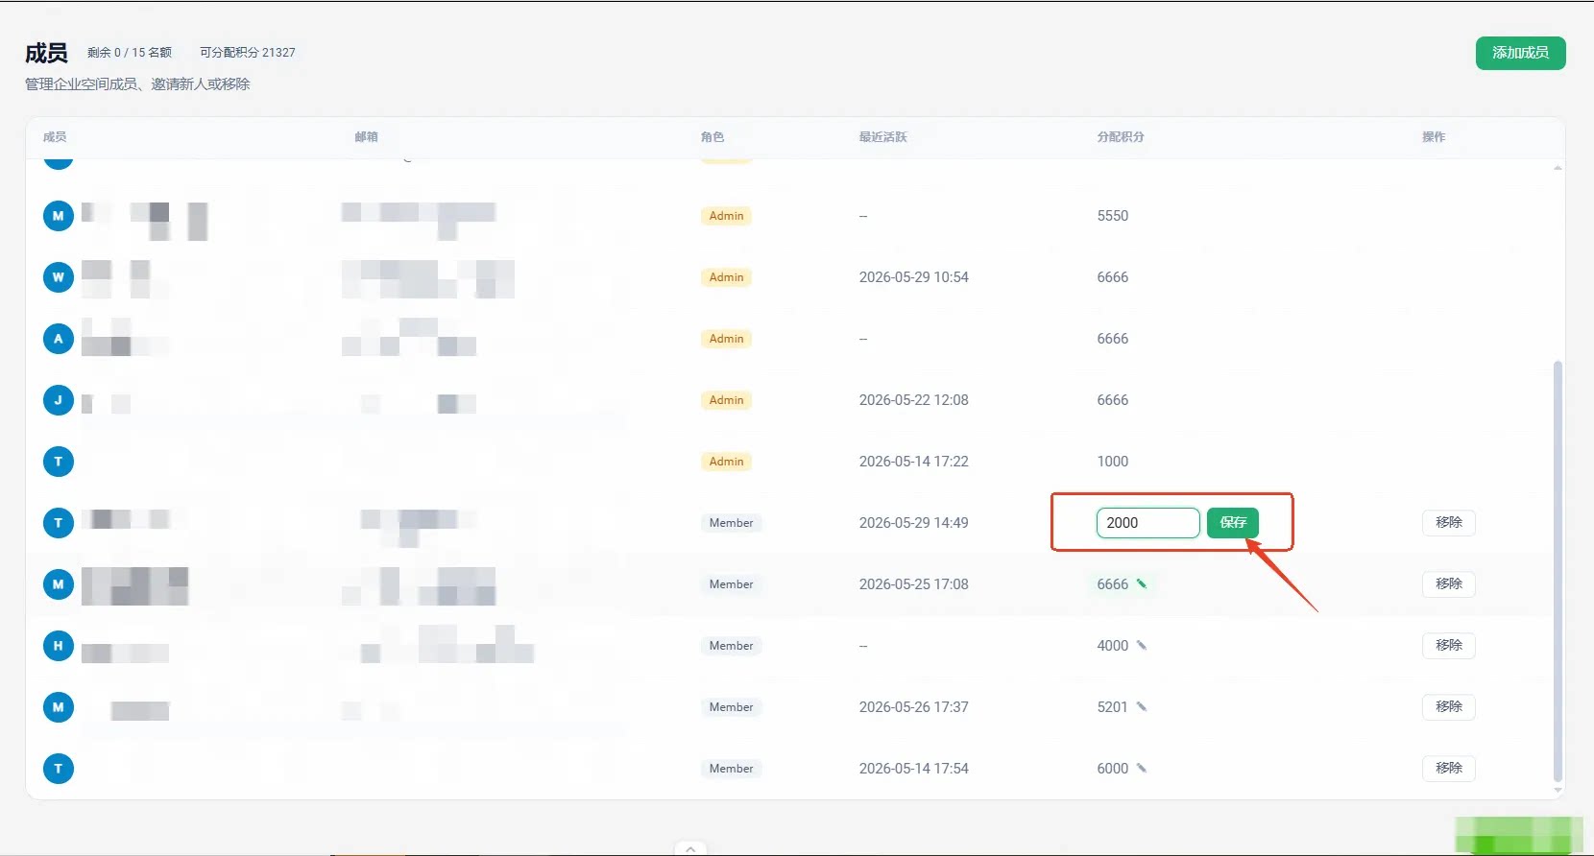1594x856 pixels.
Task: Click the A member avatar
Action: (x=59, y=339)
